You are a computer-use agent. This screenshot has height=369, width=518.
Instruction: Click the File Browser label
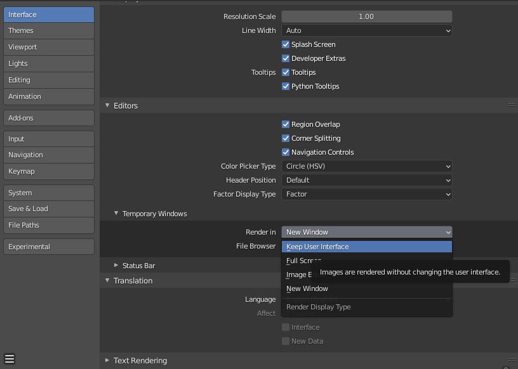pos(256,246)
